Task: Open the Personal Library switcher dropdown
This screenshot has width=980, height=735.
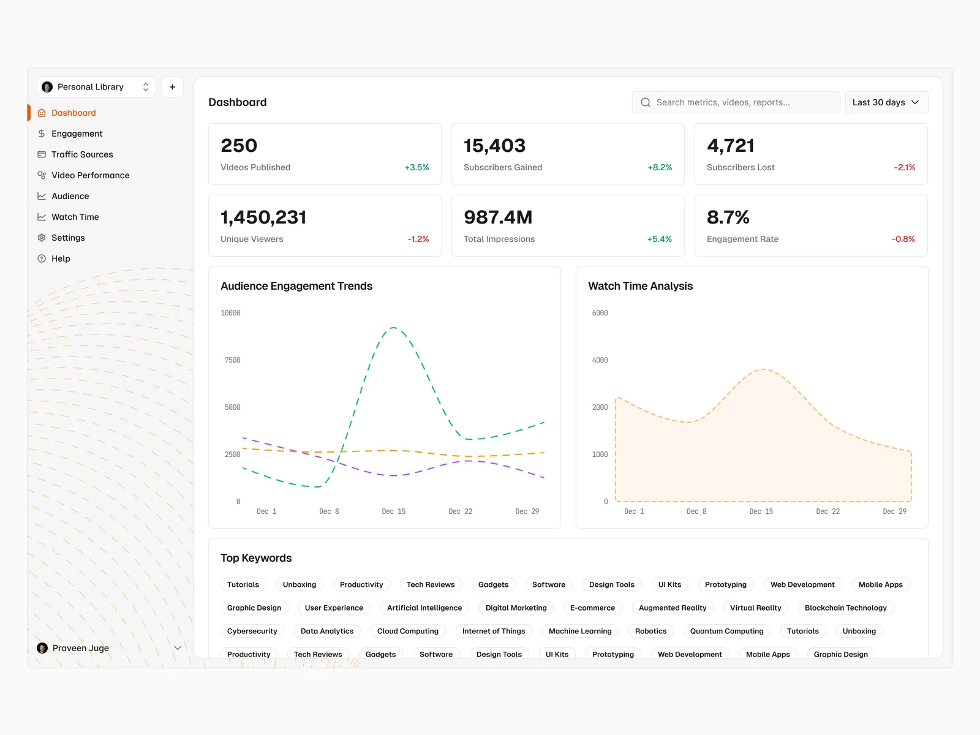Action: tap(96, 87)
